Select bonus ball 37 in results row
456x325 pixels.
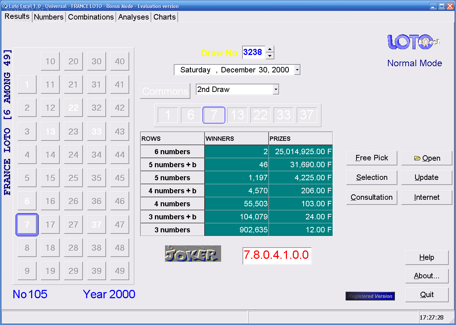(307, 115)
